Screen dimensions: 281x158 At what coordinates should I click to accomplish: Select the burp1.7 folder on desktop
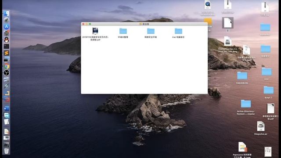268,90
